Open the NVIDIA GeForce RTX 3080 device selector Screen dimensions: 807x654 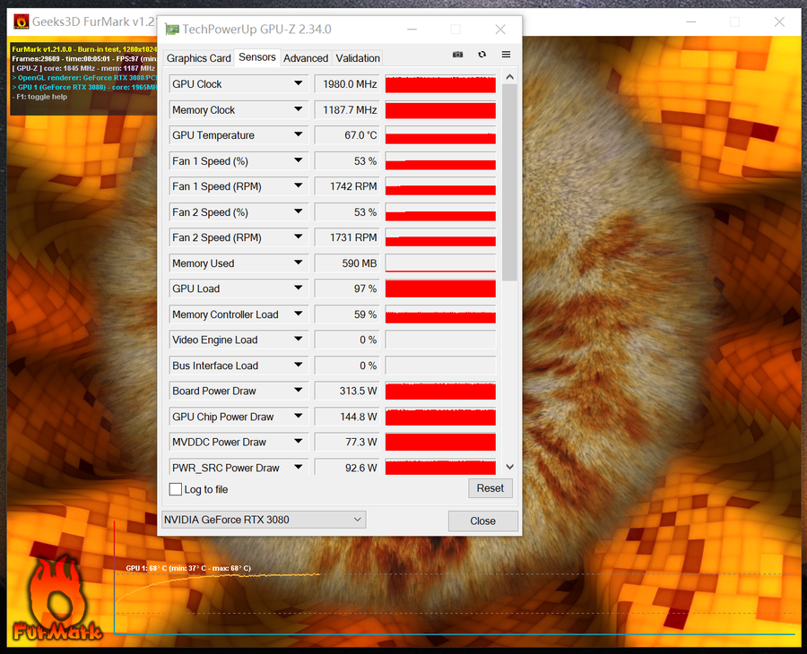[264, 520]
